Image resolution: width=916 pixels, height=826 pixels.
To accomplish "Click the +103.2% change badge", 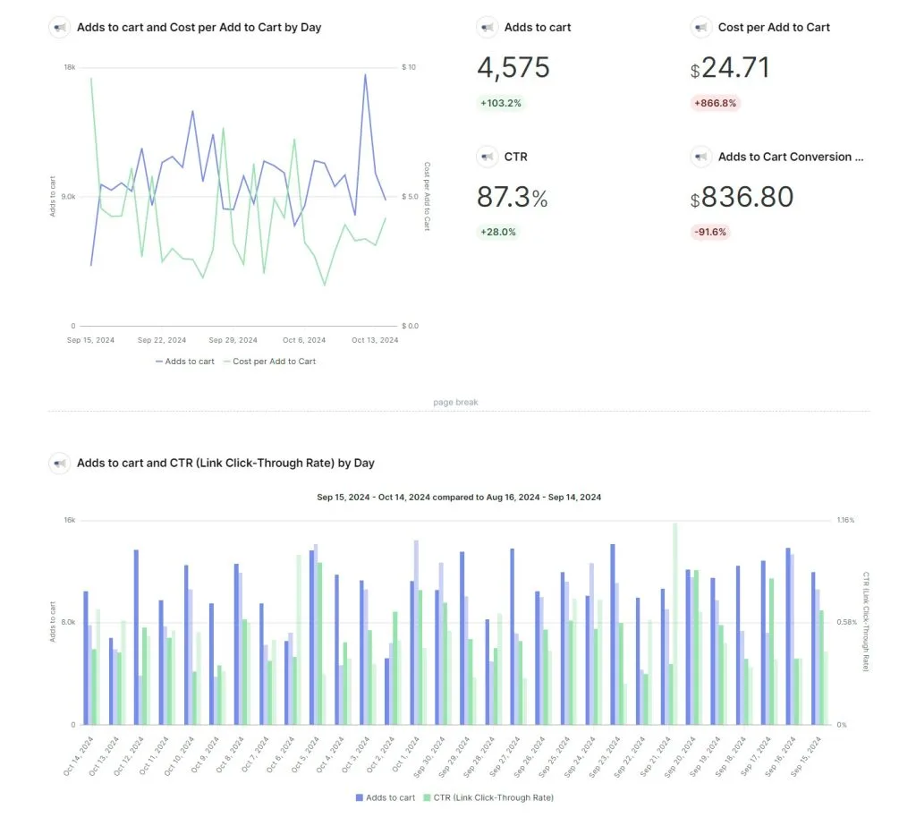I will (501, 103).
